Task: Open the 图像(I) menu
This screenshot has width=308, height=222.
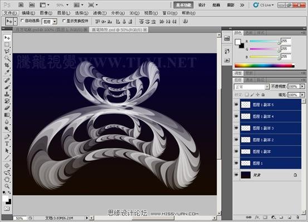Action: [x=46, y=13]
